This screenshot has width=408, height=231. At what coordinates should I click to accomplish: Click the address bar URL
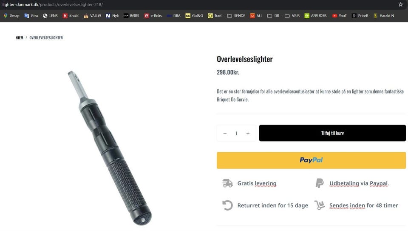tap(53, 4)
